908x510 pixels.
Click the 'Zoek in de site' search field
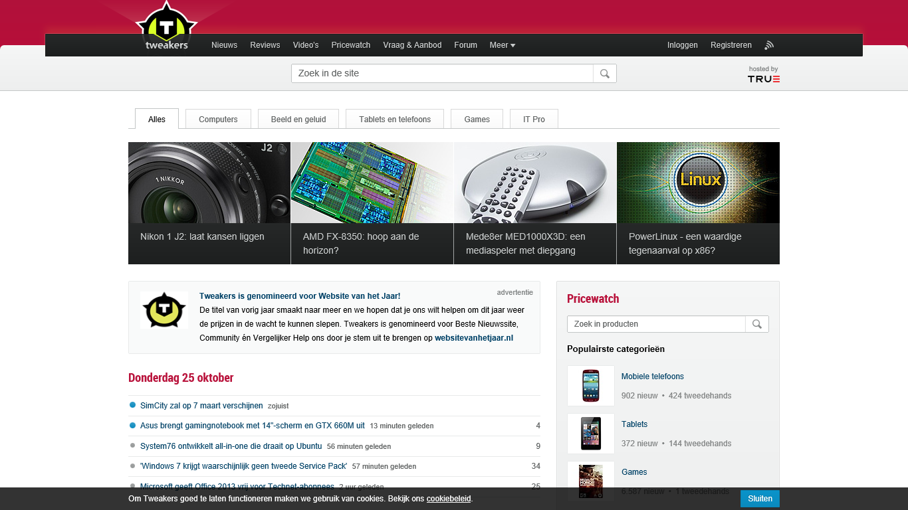tap(442, 74)
